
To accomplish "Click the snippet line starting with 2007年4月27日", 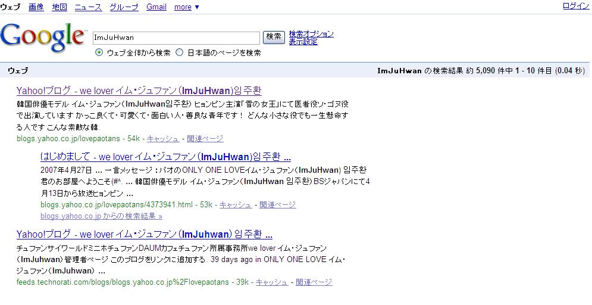I will (x=203, y=170).
